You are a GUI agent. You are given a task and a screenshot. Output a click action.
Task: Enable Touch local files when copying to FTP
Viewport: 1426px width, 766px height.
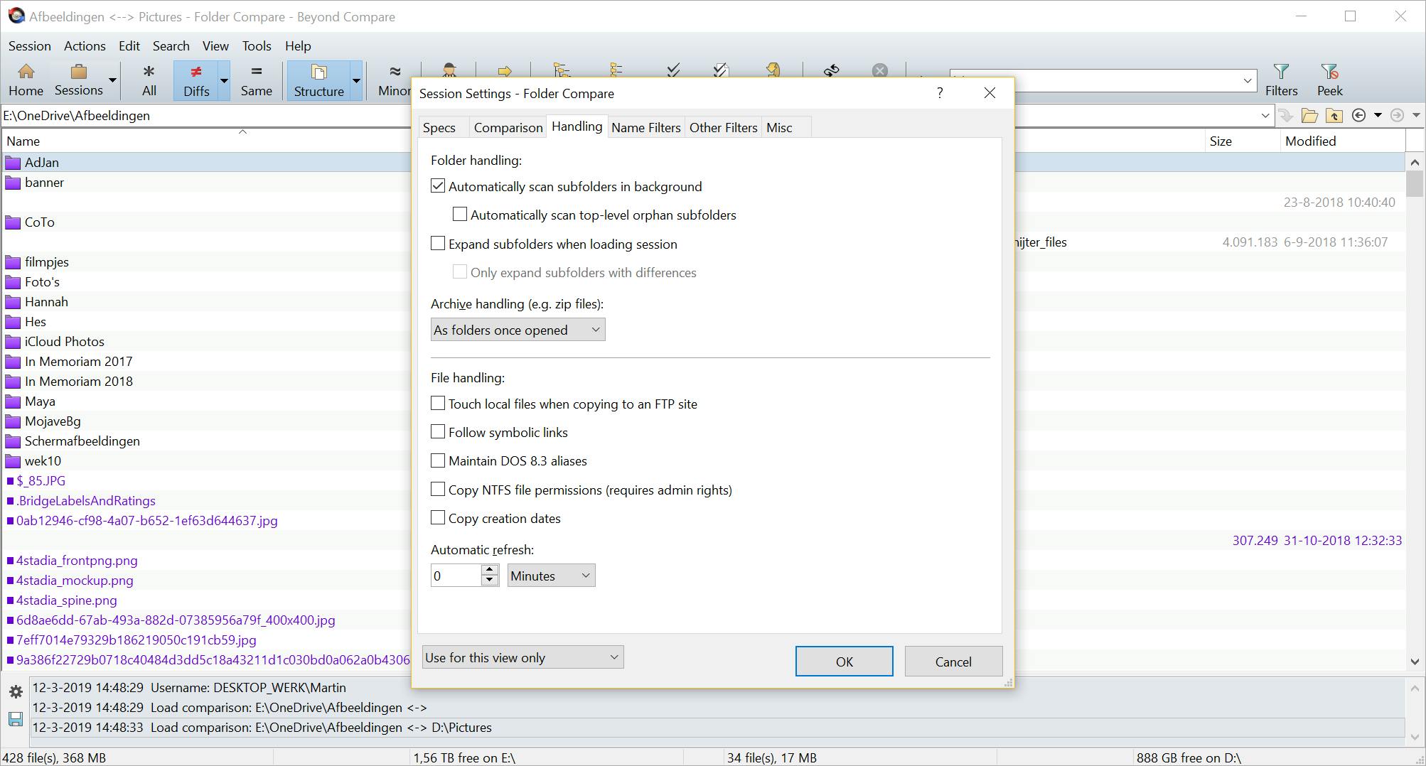(x=438, y=404)
